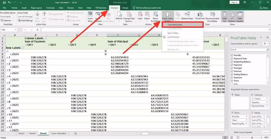Viewport: 271px width, 139px height.
Task: Open Fields, Items, & Sets menu
Action: (x=168, y=17)
